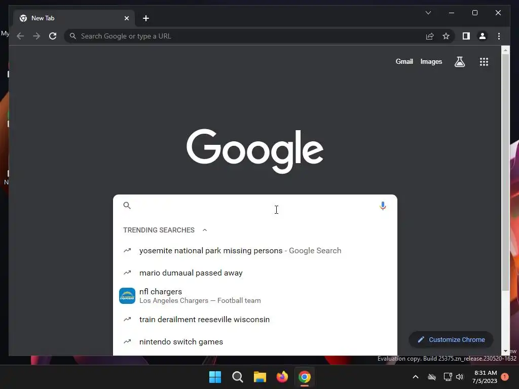Click the trending arrow icon beside nintendo
The width and height of the screenshot is (519, 389).
pos(127,341)
